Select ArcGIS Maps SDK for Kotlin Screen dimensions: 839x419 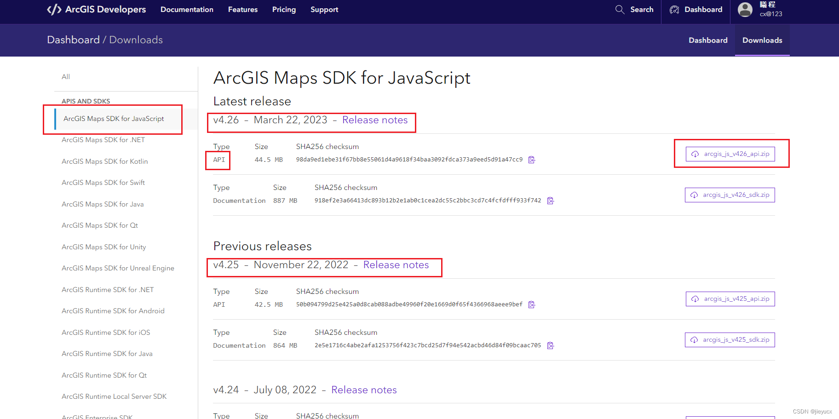[105, 161]
